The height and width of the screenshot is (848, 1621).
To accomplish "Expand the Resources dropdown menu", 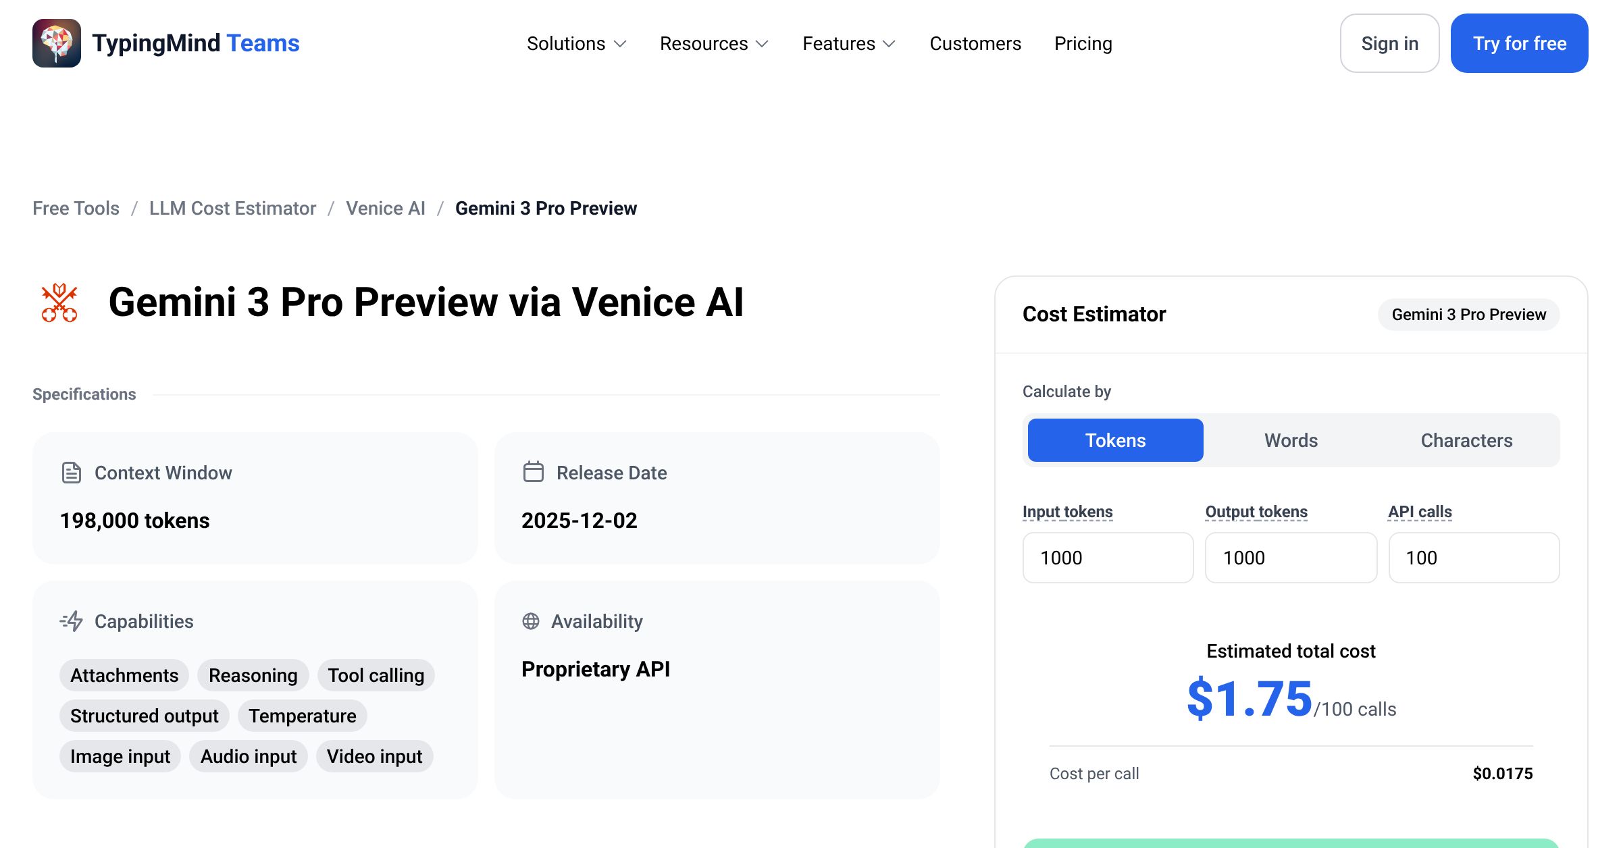I will point(715,43).
